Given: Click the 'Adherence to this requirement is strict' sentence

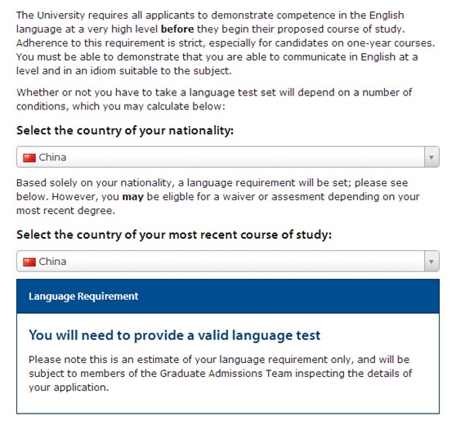Looking at the screenshot, I should tap(226, 43).
